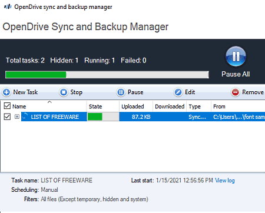265x213 pixels.
Task: Click the Task name value in details pane
Action: point(67,180)
